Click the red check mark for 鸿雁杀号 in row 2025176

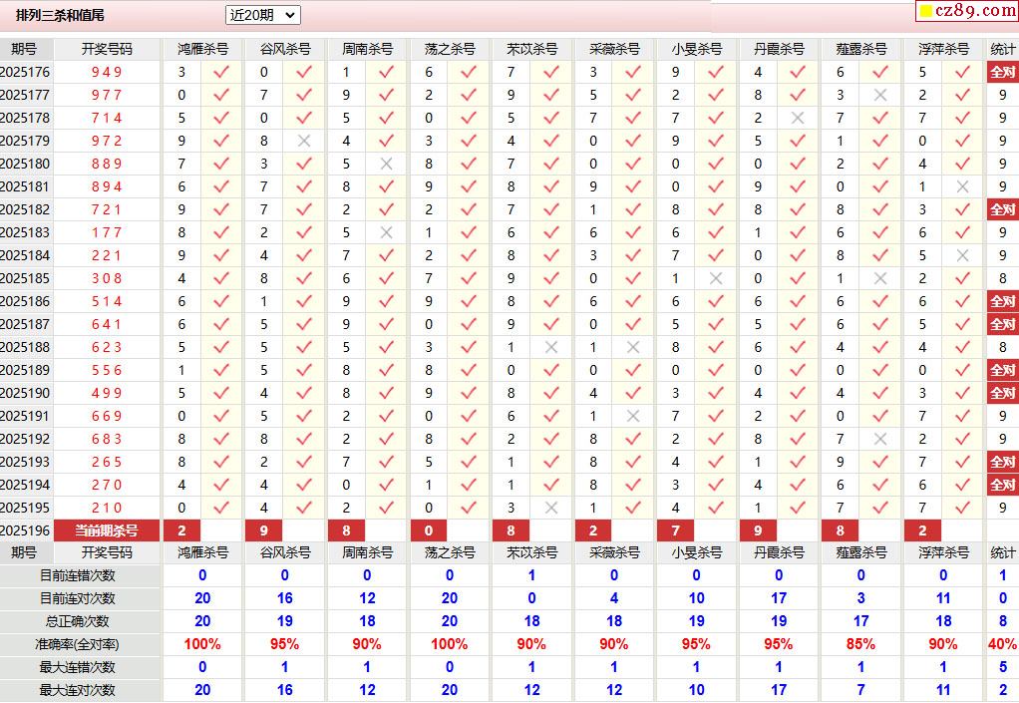221,72
